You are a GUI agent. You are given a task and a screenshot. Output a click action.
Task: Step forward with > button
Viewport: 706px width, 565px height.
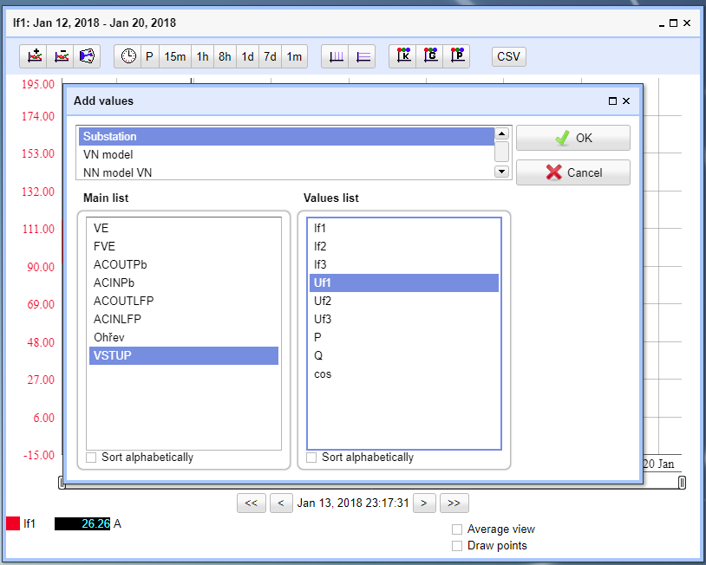(x=424, y=503)
